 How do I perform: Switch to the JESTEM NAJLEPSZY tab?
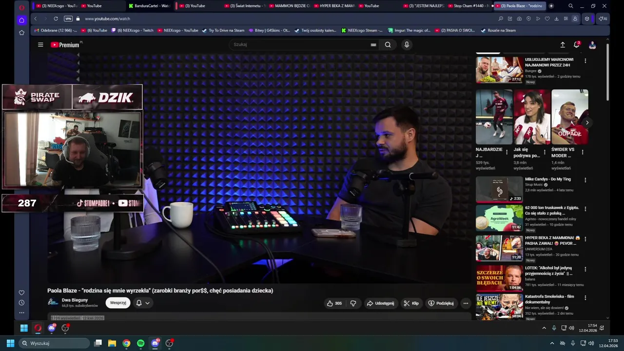(424, 6)
